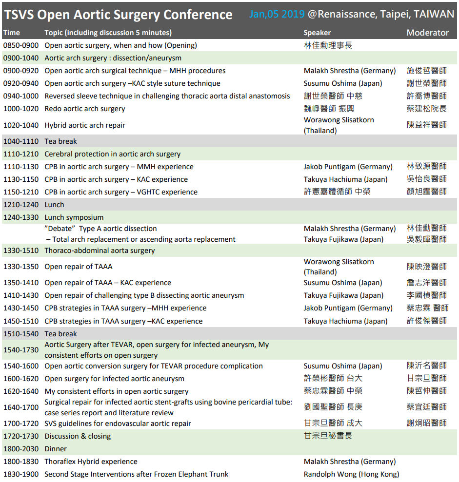Click the time cell "1510-1540"
The height and width of the screenshot is (482, 459).
coord(21,333)
